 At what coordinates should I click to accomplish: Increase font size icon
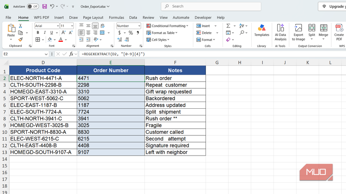(64, 33)
